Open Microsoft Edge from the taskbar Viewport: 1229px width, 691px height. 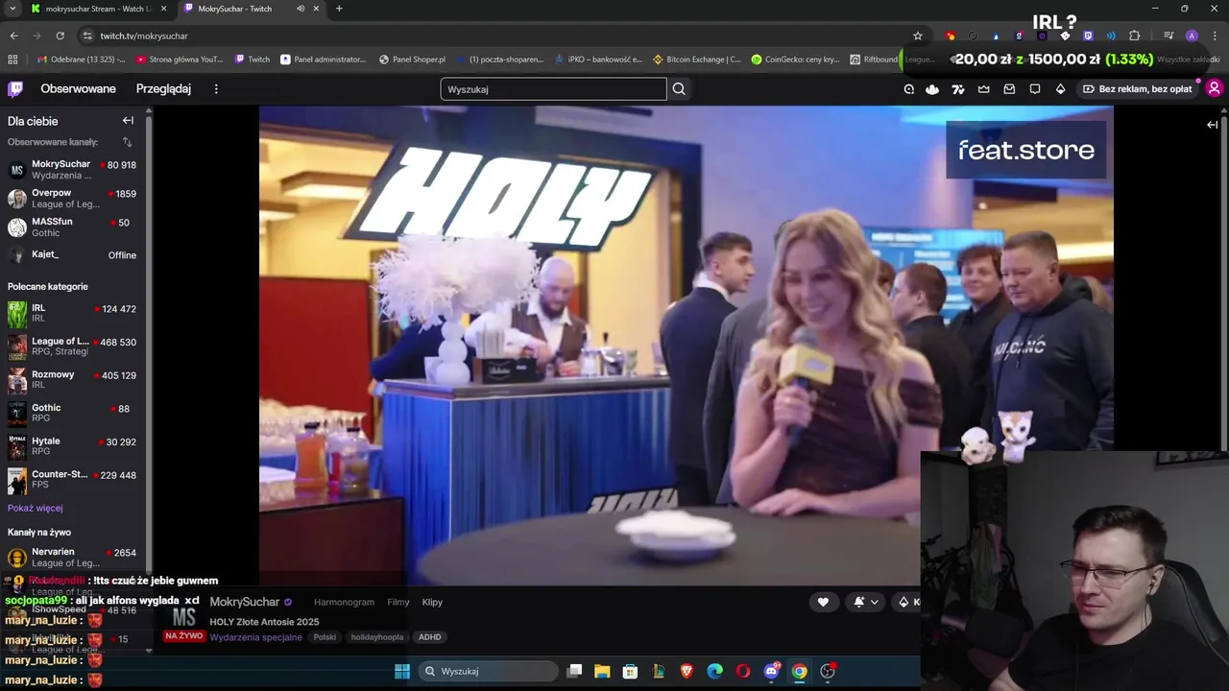(x=715, y=671)
